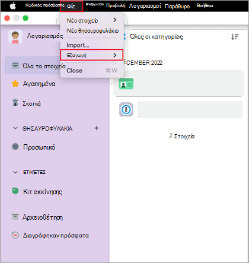Screen dimensions: 249x263
Task: Select the green identity card item
Action: click(x=126, y=84)
